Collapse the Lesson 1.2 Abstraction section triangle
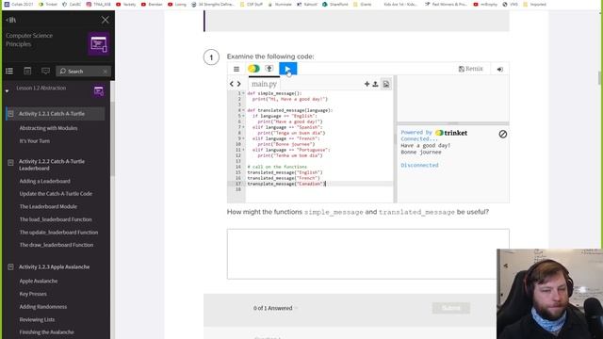This screenshot has height=339, width=603. tap(7, 91)
